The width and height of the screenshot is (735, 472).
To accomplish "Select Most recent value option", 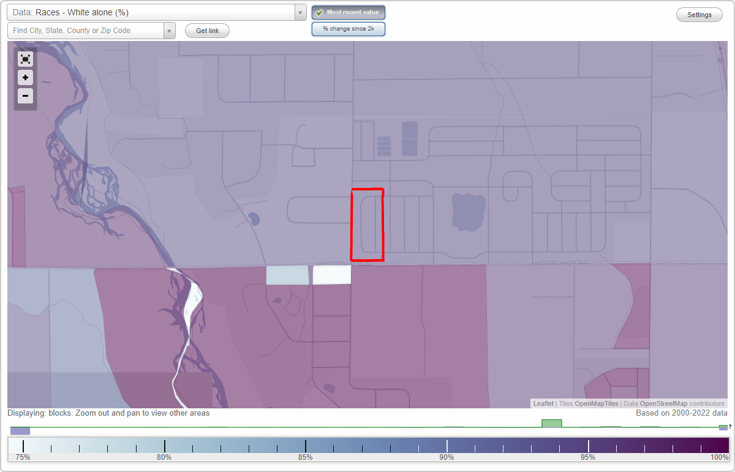I will coord(349,12).
